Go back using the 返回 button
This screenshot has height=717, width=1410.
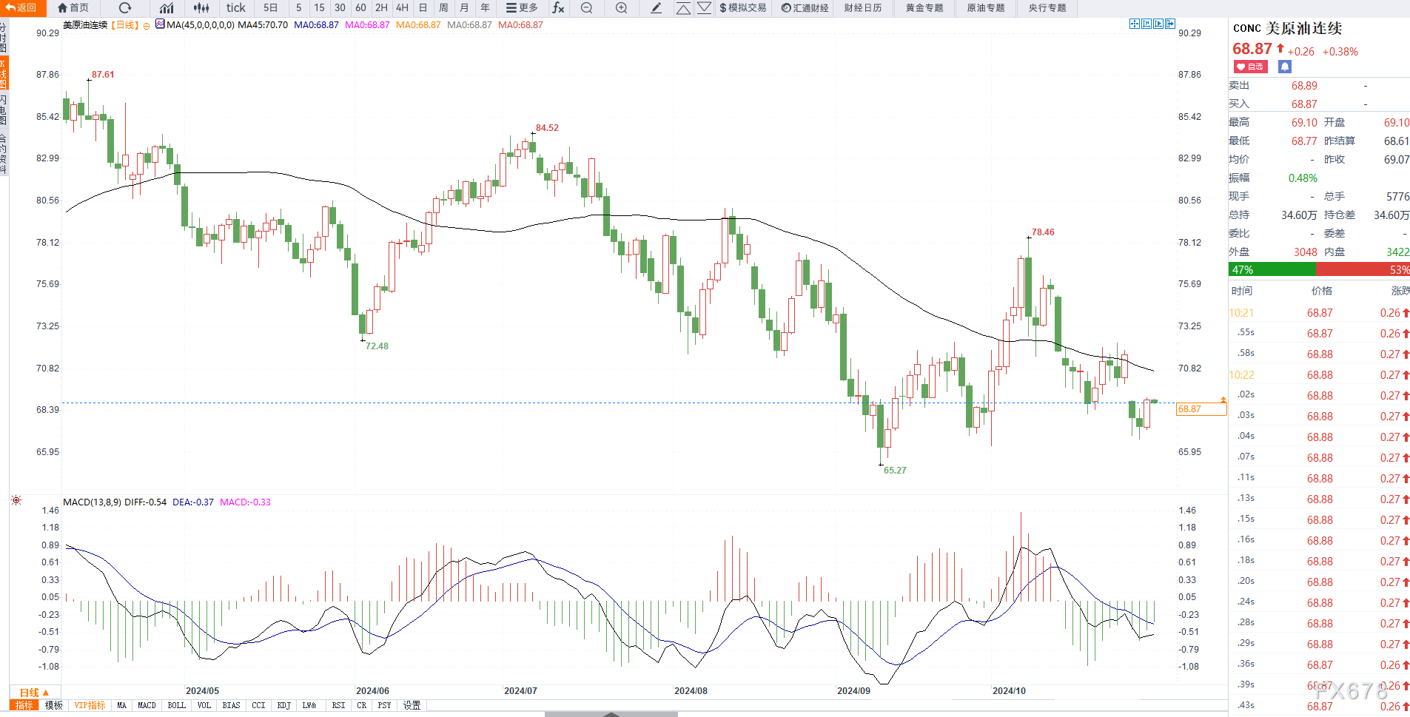[x=22, y=8]
